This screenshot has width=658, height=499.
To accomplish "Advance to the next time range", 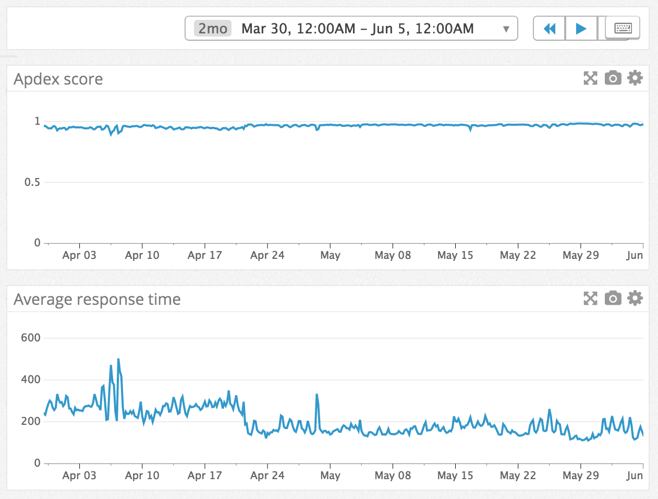I will click(581, 28).
